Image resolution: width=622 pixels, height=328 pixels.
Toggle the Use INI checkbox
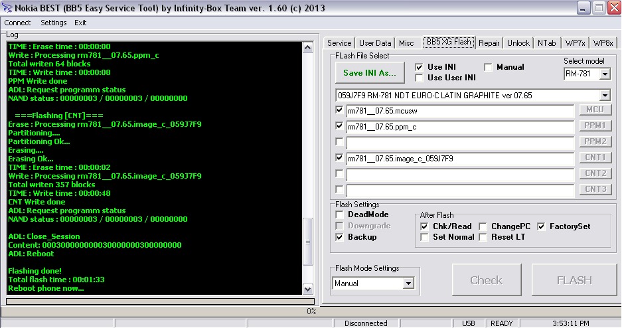coord(419,67)
